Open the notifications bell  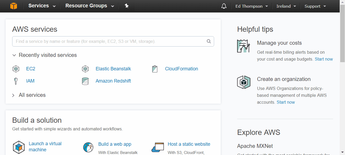224,6
